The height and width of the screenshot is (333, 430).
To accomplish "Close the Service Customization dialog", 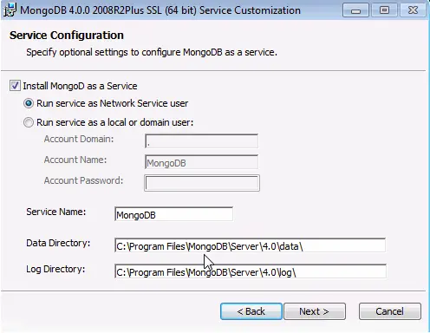I will tap(413, 10).
